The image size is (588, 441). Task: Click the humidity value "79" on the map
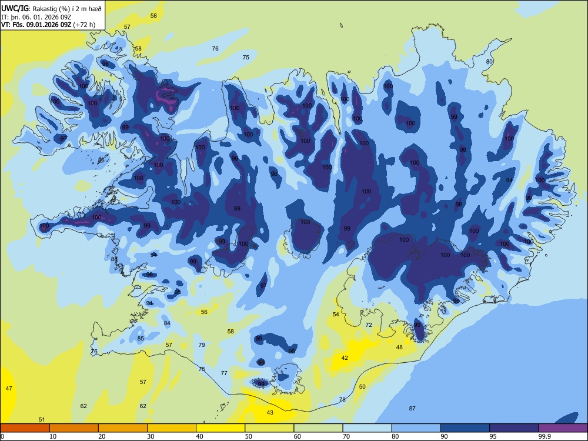[202, 345]
